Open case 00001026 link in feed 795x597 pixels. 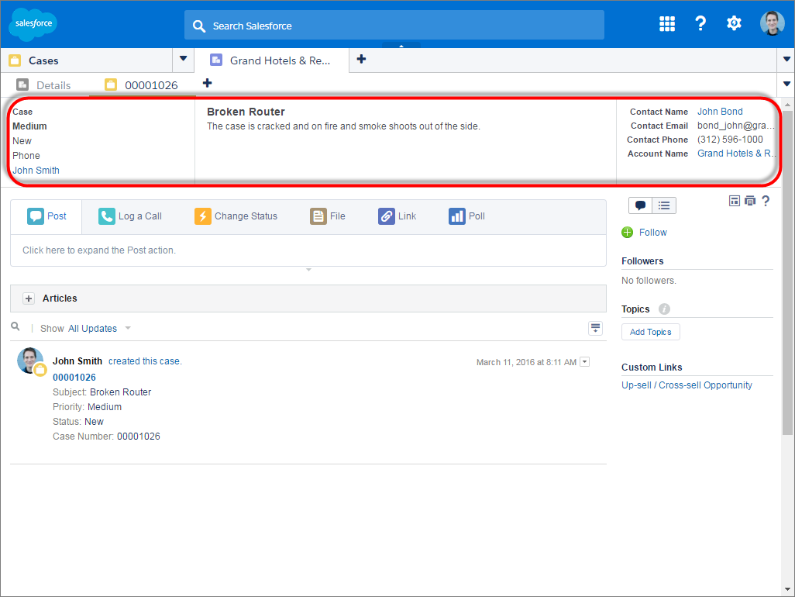click(x=74, y=378)
